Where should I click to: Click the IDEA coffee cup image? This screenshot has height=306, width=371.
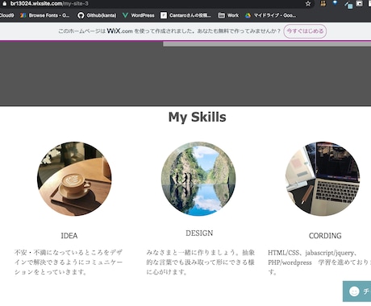(x=74, y=179)
